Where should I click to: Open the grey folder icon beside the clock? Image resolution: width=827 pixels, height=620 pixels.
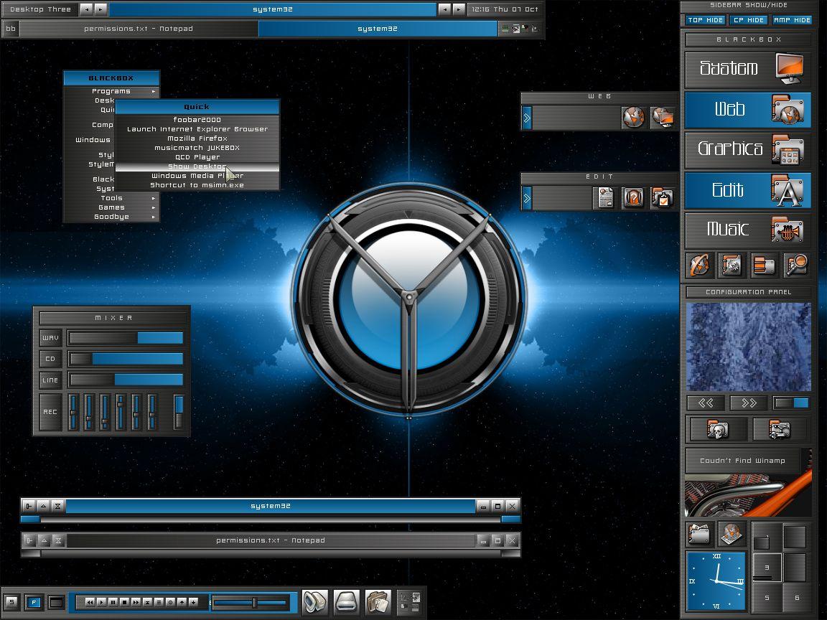(x=700, y=534)
